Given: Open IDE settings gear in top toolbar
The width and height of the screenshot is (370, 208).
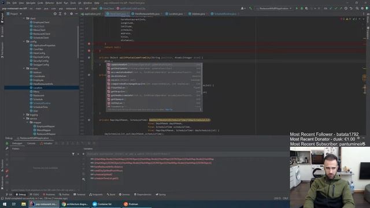Looking at the screenshot, I should pos(362,8).
